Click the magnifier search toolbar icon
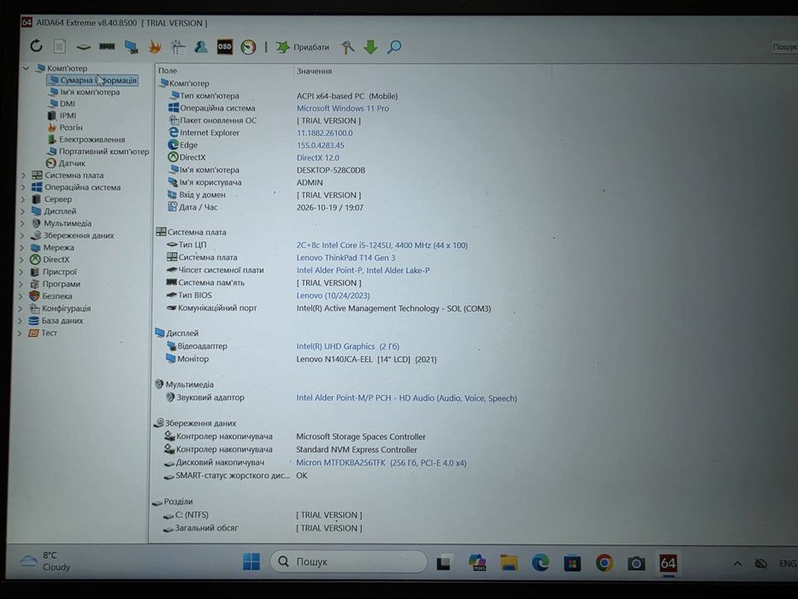Screen dimensions: 798x599 tap(394, 47)
